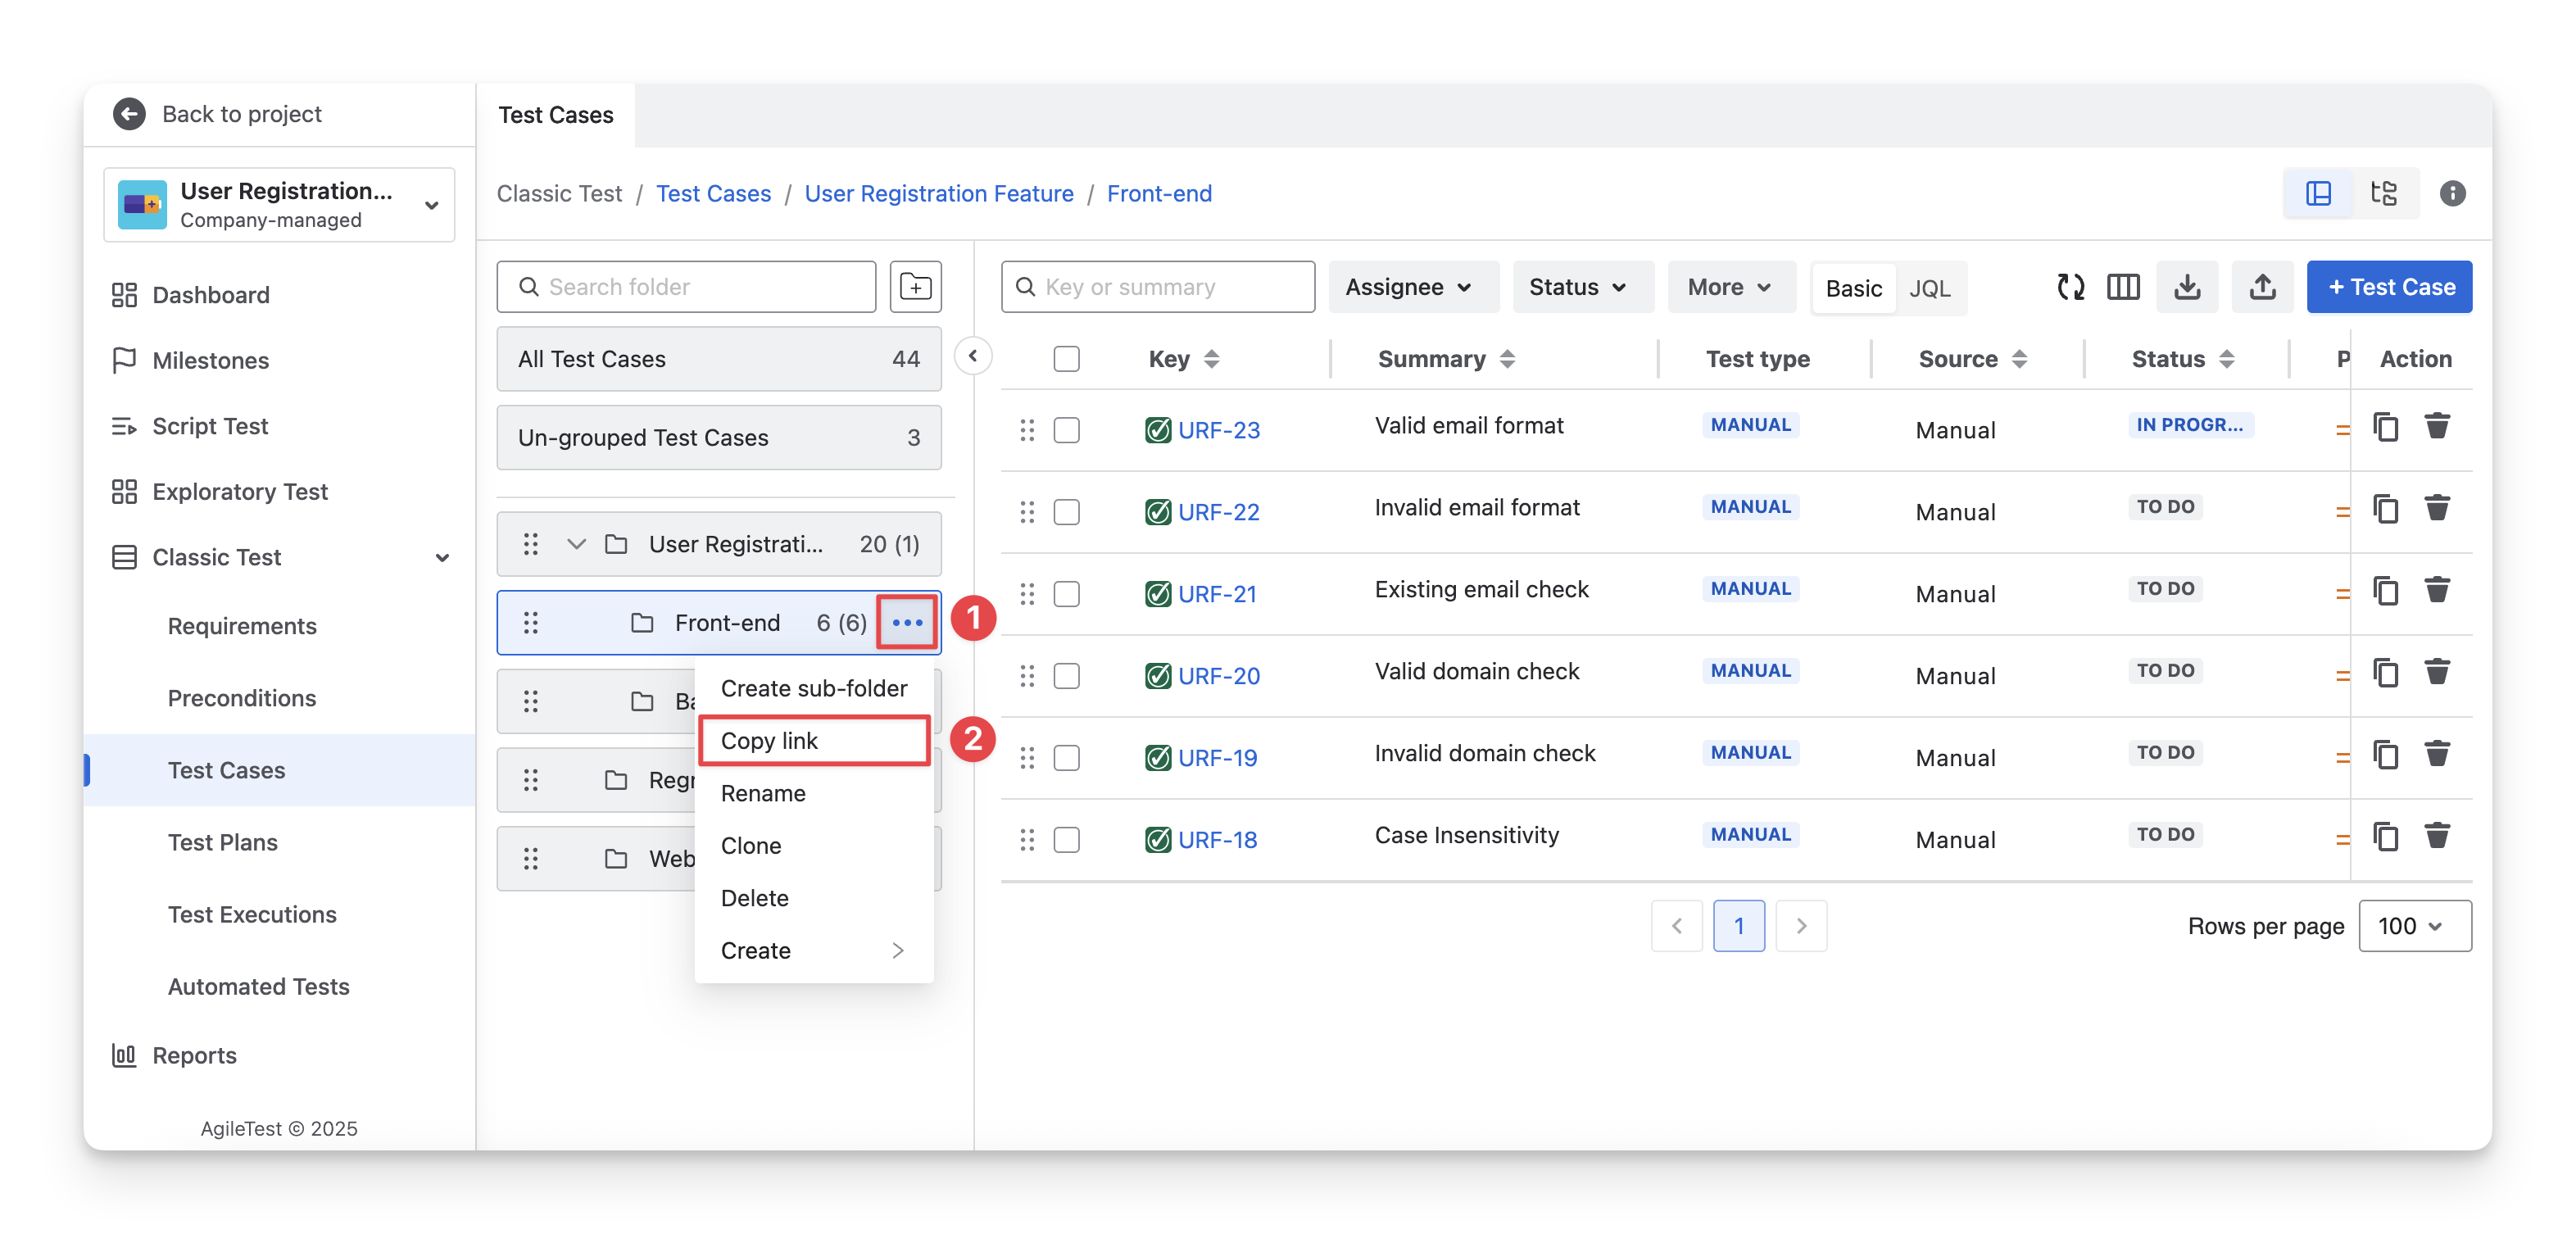Open the column configuration icon
Image resolution: width=2576 pixels, height=1234 pixels.
(x=2122, y=287)
